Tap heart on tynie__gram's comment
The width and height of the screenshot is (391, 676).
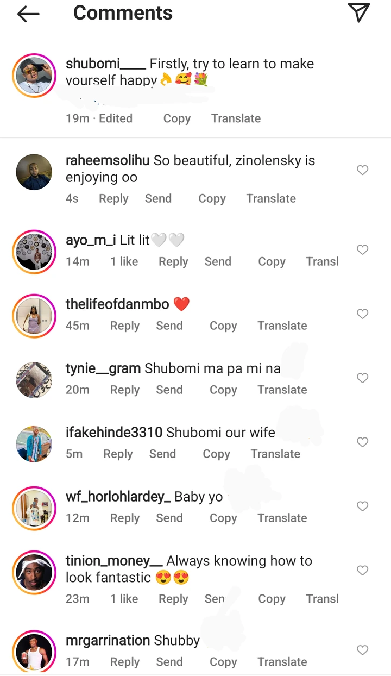click(x=363, y=378)
